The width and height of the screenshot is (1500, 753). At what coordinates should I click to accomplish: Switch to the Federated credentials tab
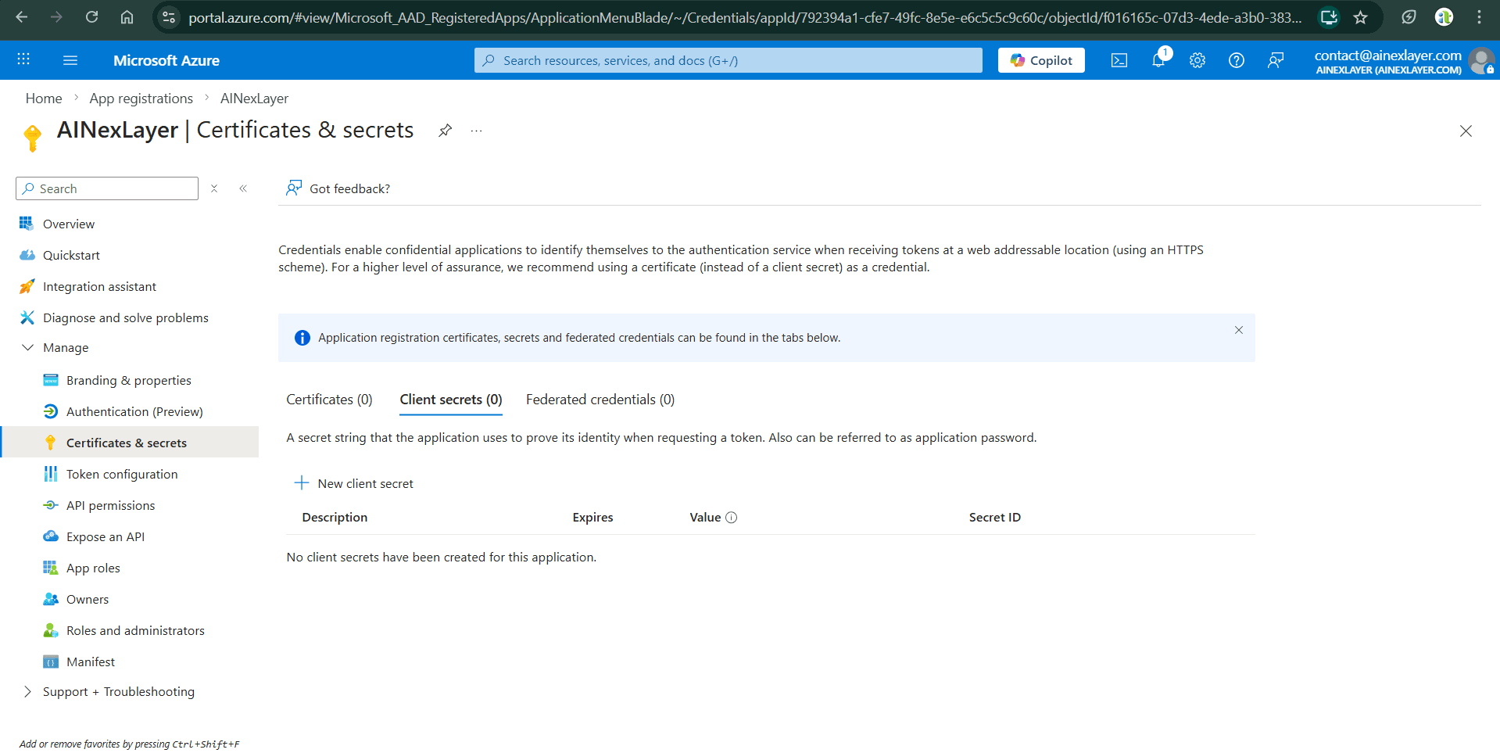coord(600,400)
